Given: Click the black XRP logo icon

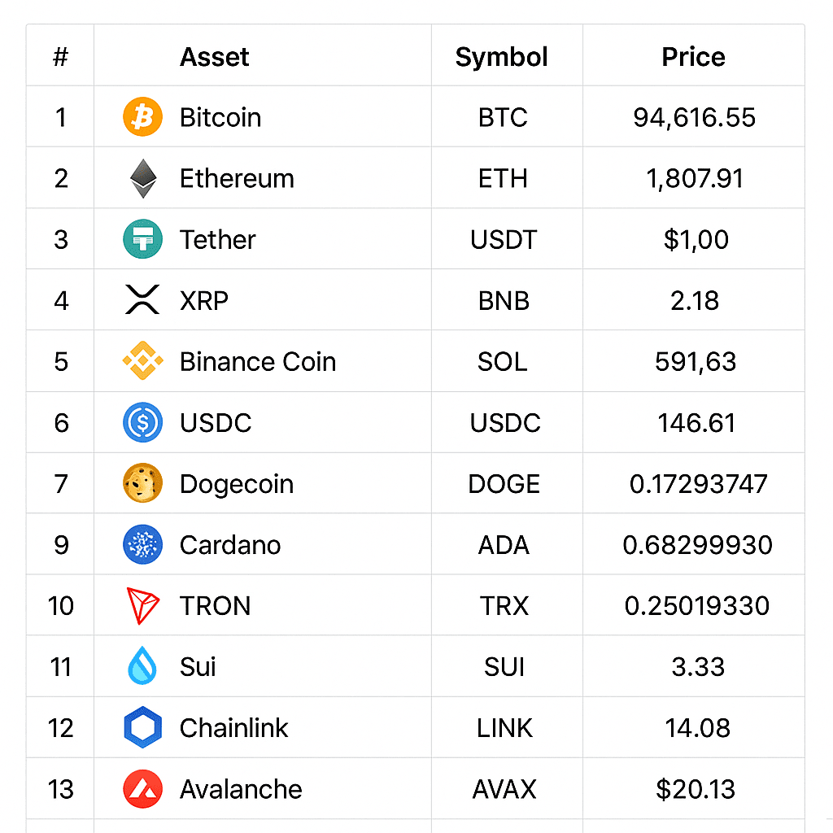Looking at the screenshot, I should 143,300.
